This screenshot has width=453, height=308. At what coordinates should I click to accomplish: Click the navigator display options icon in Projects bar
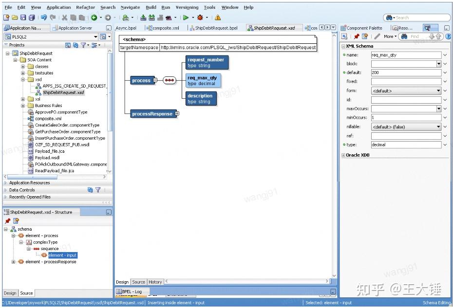(94, 45)
